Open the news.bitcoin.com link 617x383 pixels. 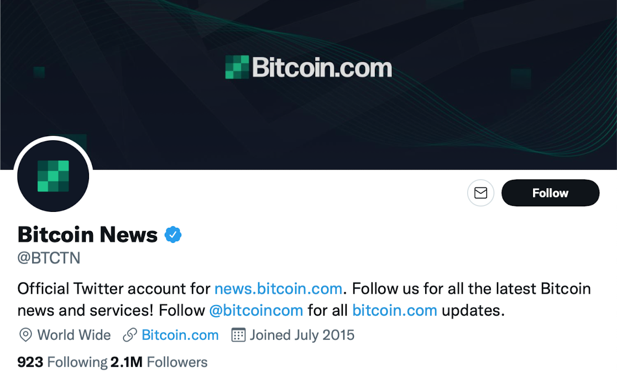point(278,289)
